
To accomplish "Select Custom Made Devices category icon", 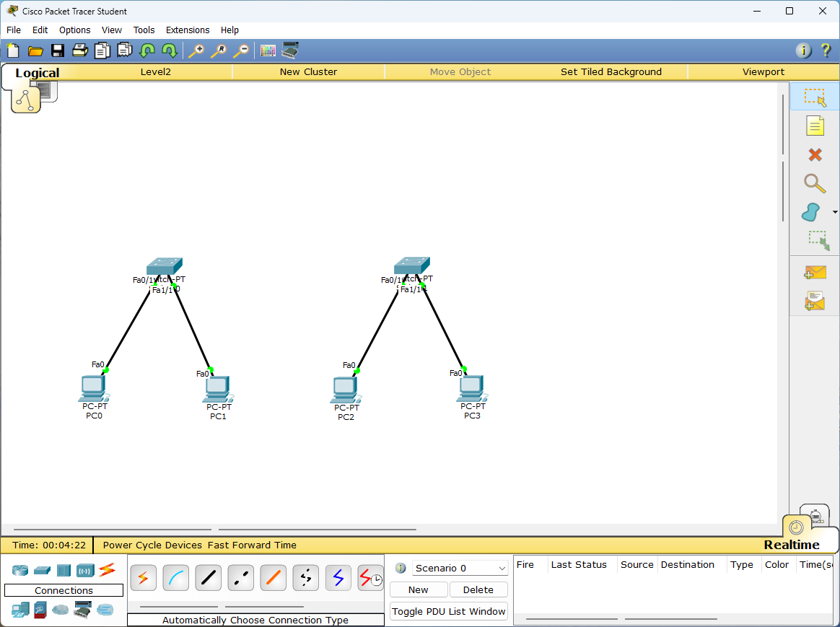I will [82, 610].
